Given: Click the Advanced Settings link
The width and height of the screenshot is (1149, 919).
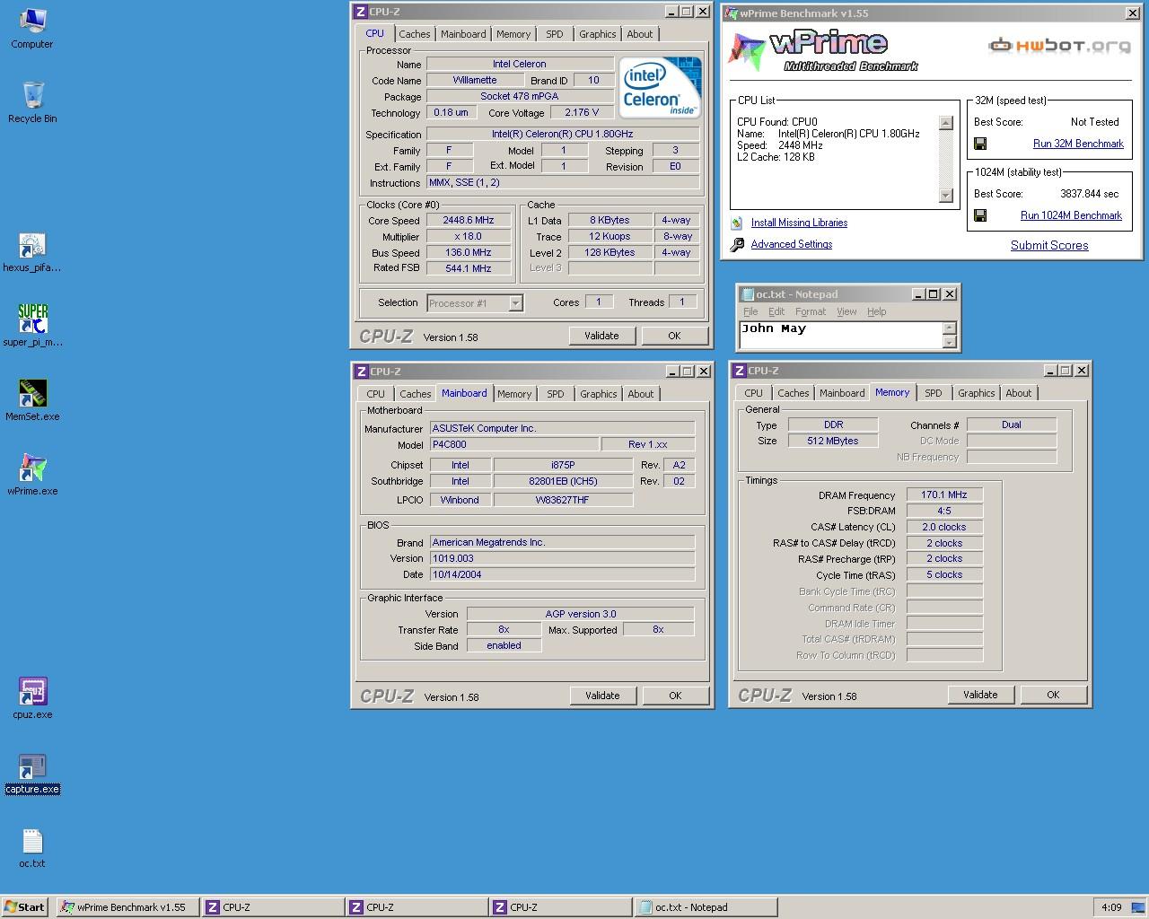Looking at the screenshot, I should [x=792, y=244].
